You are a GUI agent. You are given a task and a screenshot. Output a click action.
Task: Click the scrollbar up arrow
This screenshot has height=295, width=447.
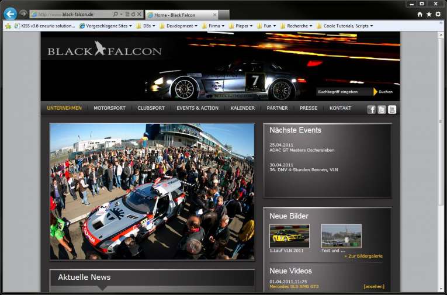tap(441, 35)
